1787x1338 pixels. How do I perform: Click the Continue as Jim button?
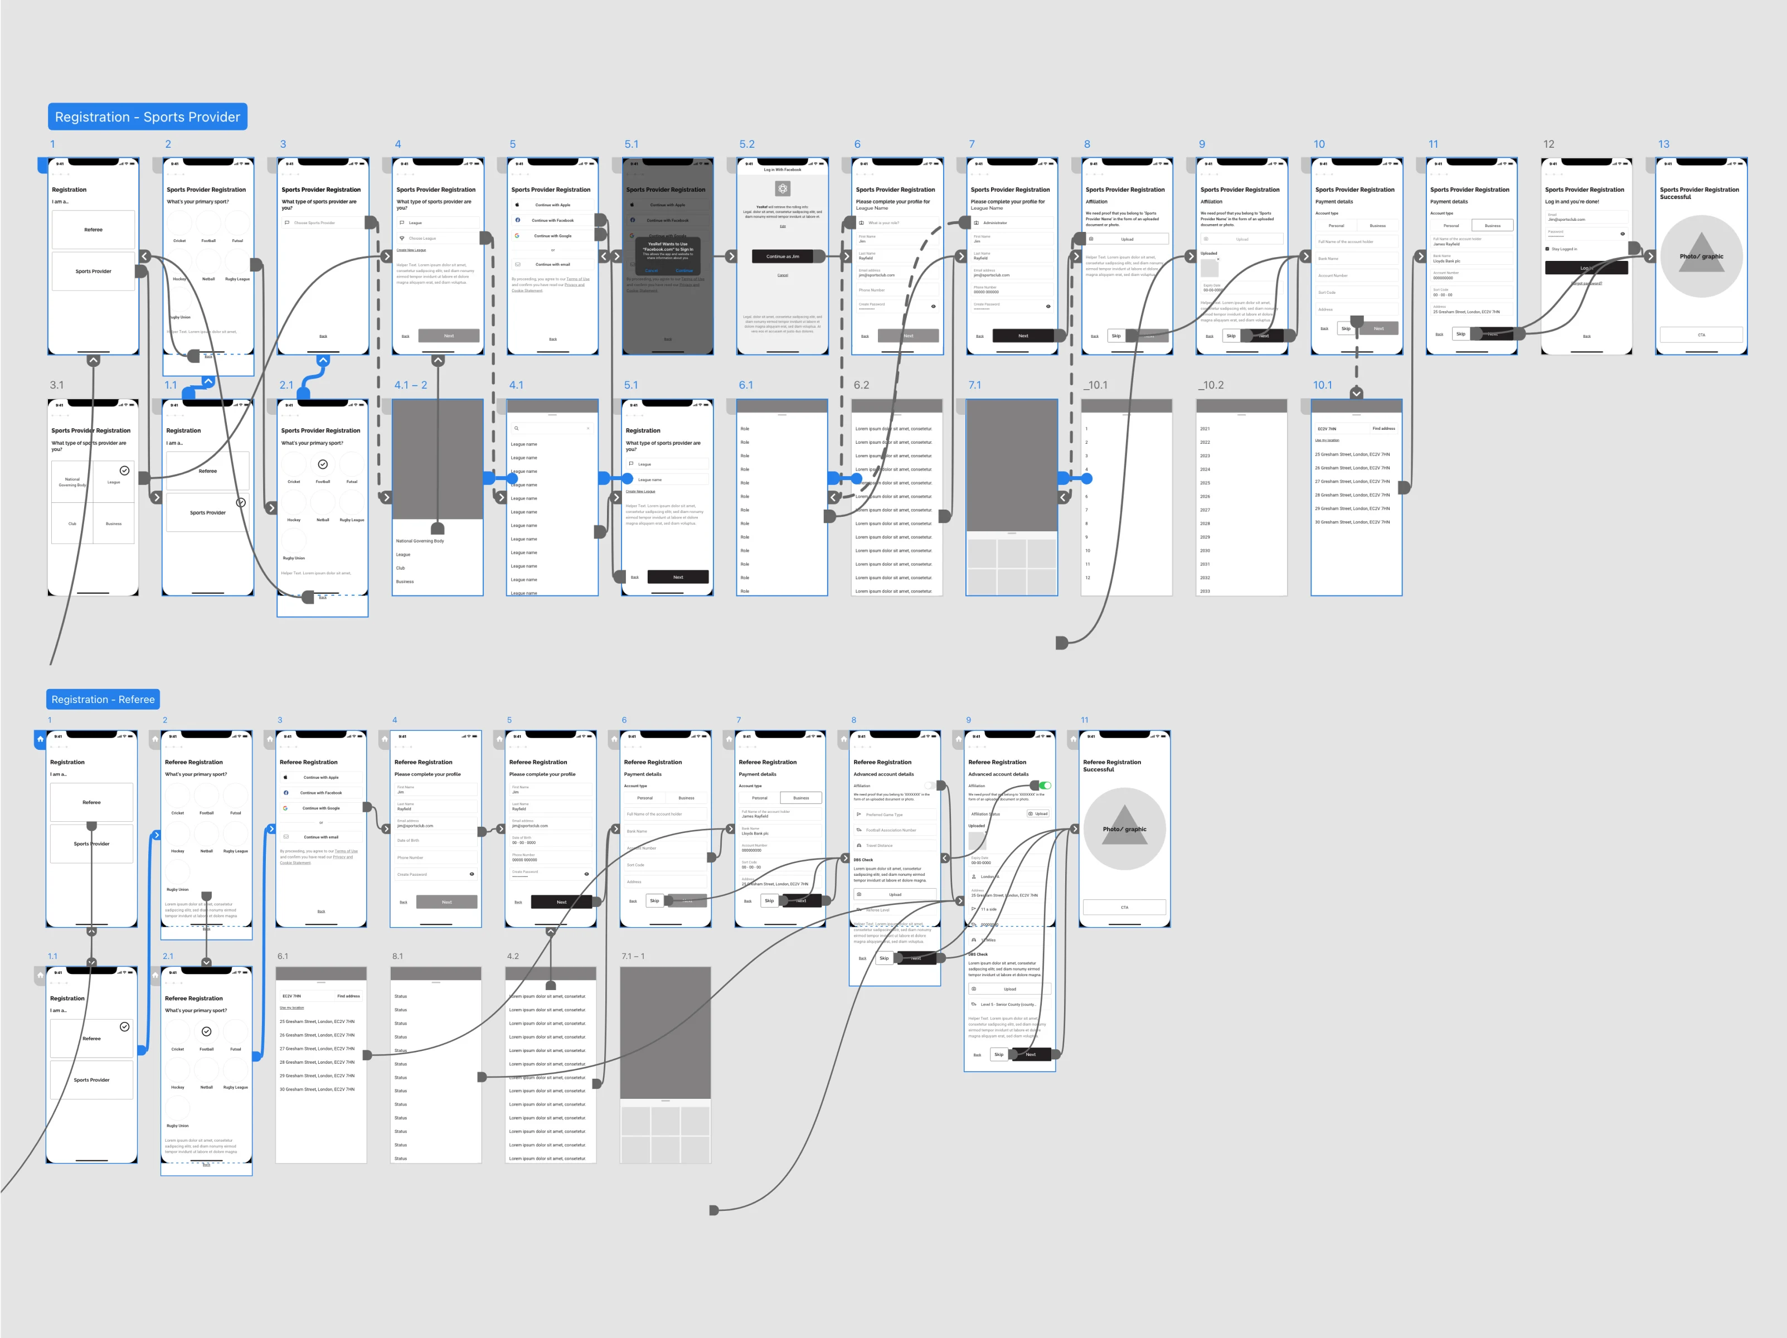(782, 256)
